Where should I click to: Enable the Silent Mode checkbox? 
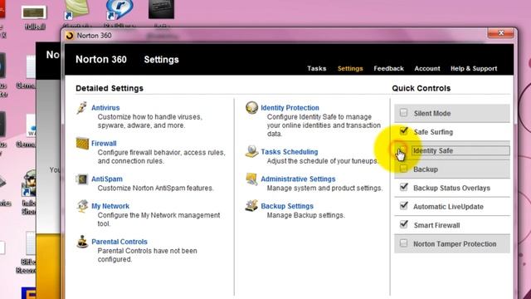(403, 113)
